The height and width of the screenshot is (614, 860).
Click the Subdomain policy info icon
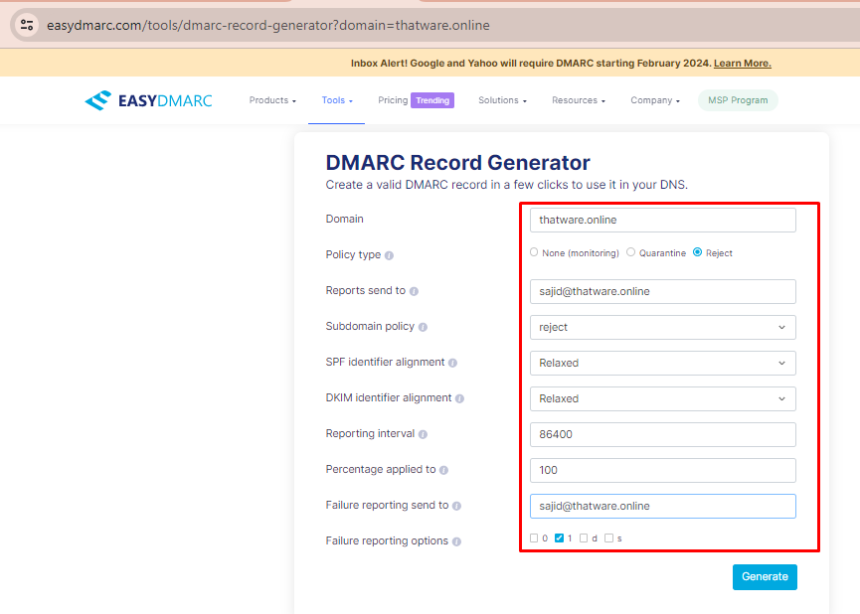[x=423, y=327]
